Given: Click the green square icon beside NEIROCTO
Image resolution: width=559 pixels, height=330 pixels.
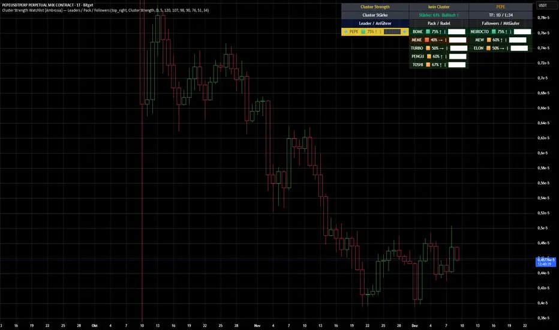Looking at the screenshot, I should pyautogui.click(x=493, y=31).
